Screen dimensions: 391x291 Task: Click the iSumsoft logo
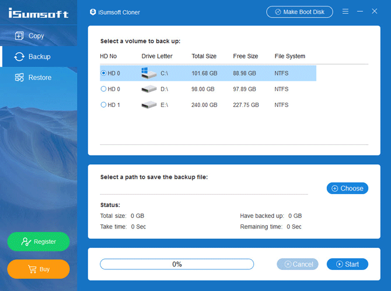(x=39, y=13)
